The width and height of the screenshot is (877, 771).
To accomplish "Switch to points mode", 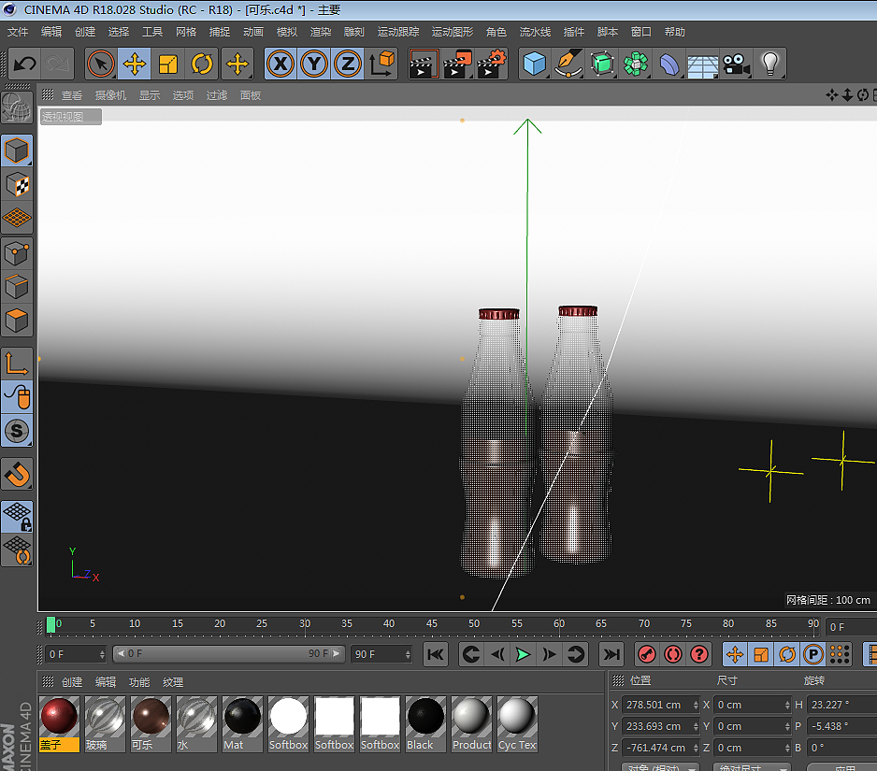I will click(x=17, y=253).
